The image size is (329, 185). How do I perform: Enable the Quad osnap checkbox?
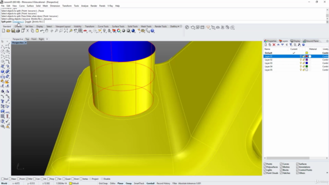64,179
